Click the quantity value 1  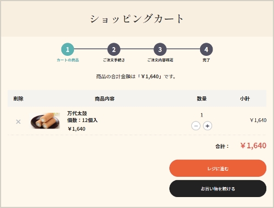(x=202, y=115)
